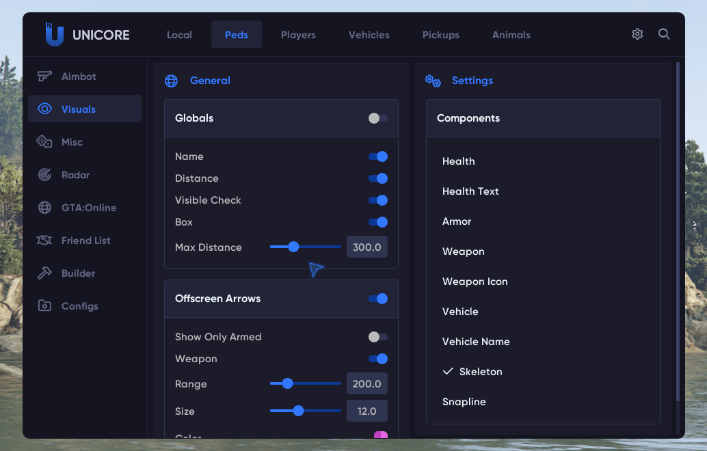Click the Aimbot gun icon in sidebar
The height and width of the screenshot is (451, 707).
(x=44, y=77)
